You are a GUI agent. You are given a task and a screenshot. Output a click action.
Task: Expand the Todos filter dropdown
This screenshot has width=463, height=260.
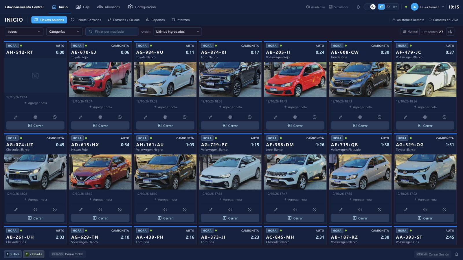pyautogui.click(x=24, y=31)
